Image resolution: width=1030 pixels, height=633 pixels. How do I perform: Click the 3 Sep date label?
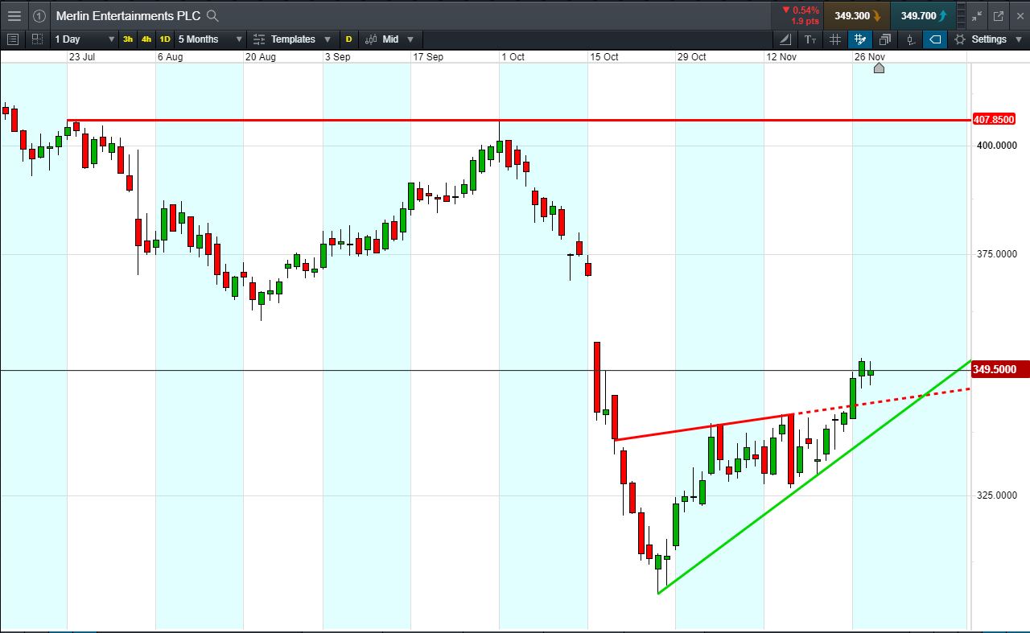click(x=337, y=57)
